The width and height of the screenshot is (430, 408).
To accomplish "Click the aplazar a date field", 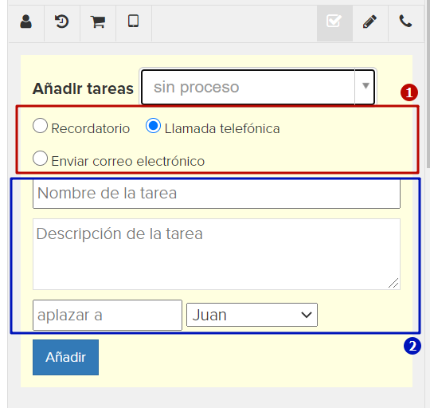I will pyautogui.click(x=107, y=315).
